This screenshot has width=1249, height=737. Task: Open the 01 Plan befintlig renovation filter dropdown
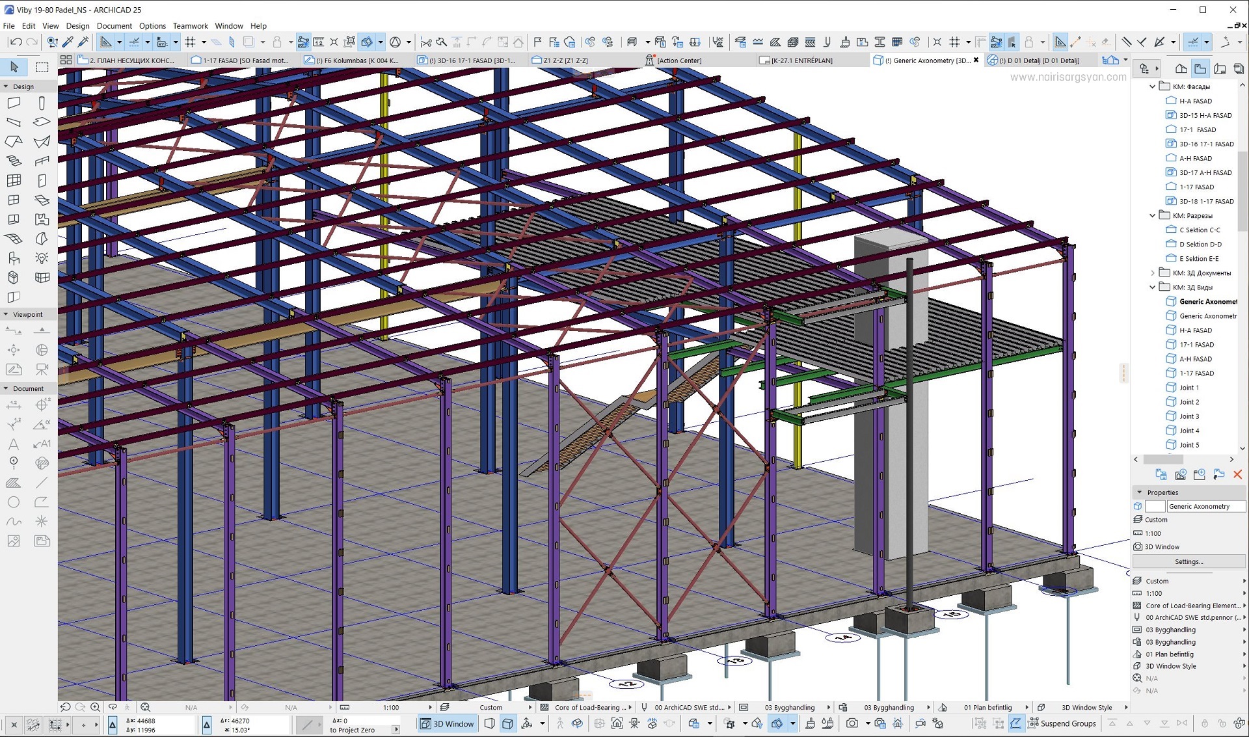click(x=1027, y=707)
